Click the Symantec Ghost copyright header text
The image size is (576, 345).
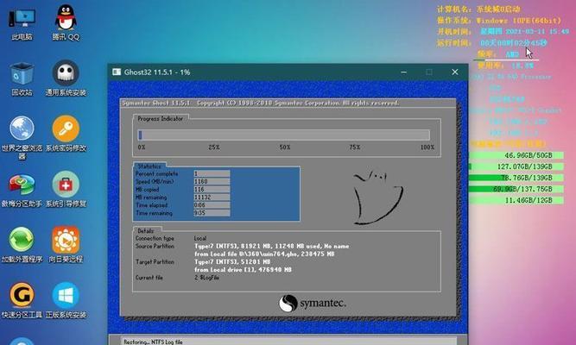pos(261,103)
